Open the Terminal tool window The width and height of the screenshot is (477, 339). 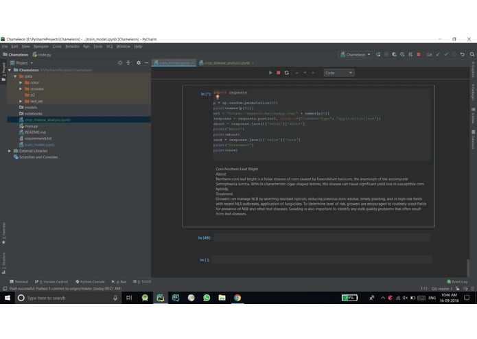[19, 282]
